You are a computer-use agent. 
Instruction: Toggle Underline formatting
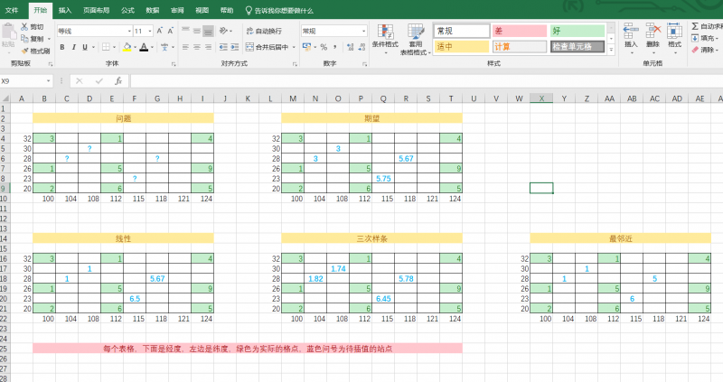85,47
